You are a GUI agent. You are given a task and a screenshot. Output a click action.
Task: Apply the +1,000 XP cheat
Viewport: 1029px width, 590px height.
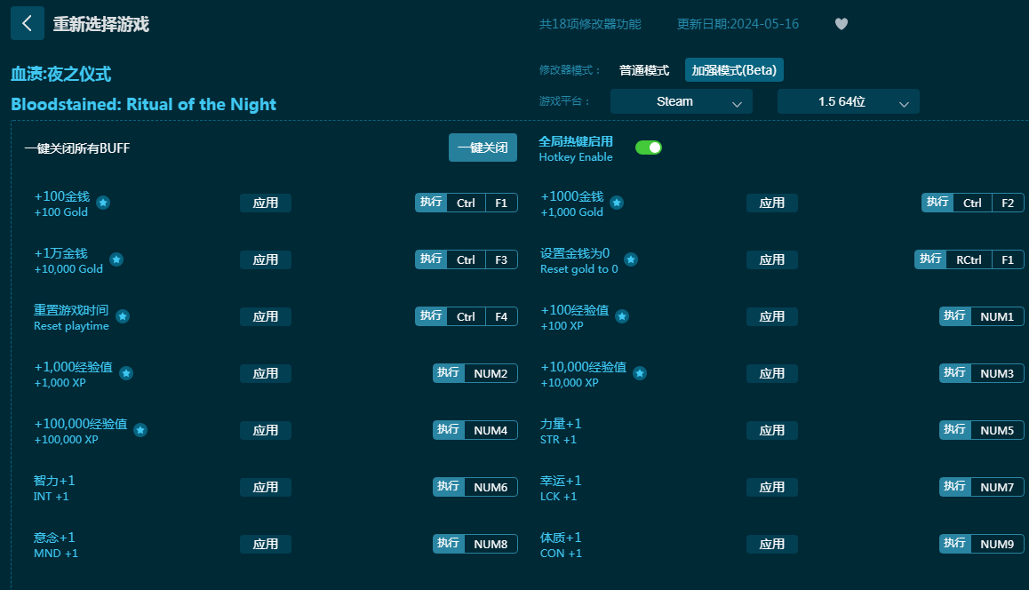tap(265, 373)
